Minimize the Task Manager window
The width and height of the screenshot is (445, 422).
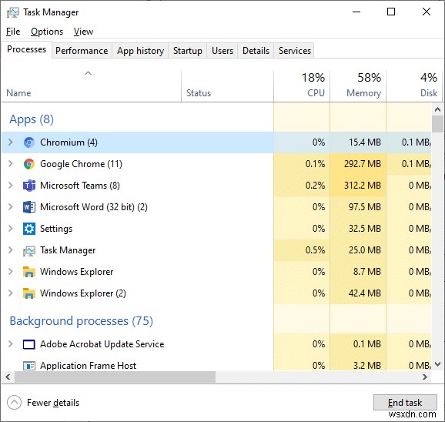pos(356,12)
